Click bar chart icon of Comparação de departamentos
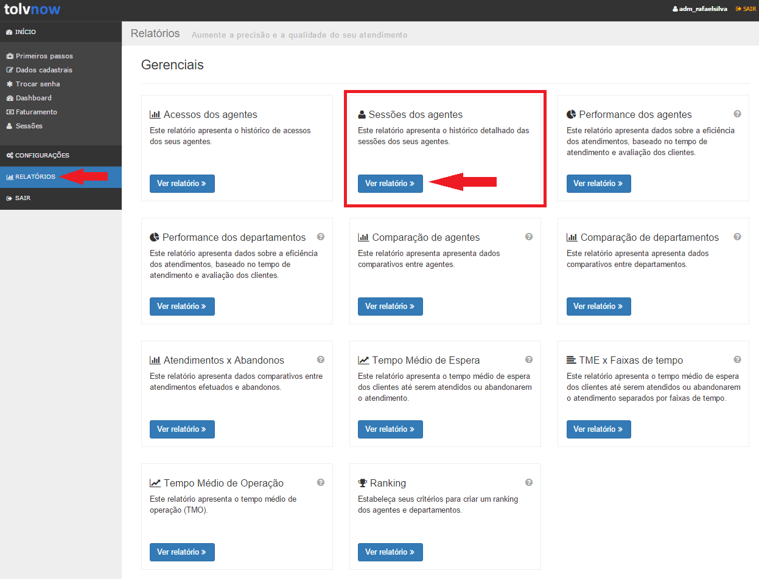759x579 pixels. [x=572, y=237]
